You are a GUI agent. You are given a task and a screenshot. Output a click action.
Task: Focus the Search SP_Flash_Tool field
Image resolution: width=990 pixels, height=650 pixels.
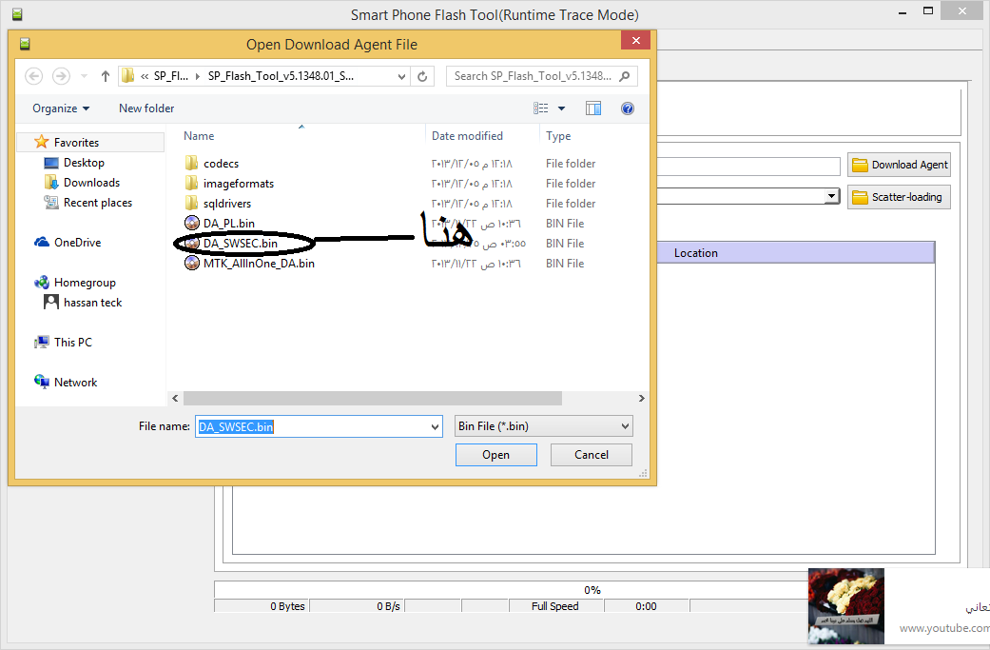tap(542, 76)
